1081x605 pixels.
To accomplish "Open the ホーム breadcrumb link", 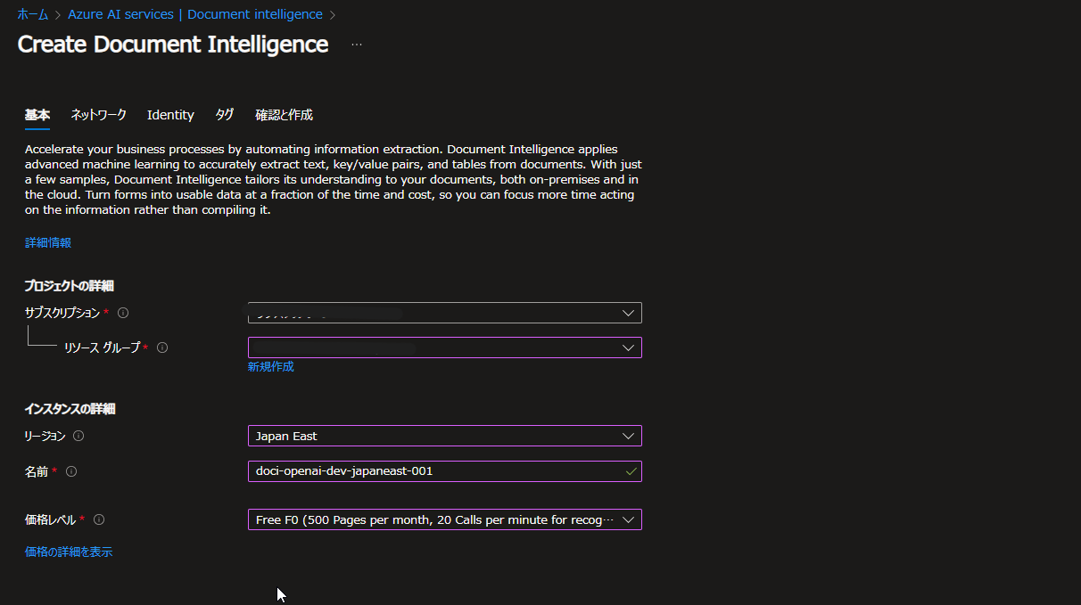I will [x=33, y=14].
